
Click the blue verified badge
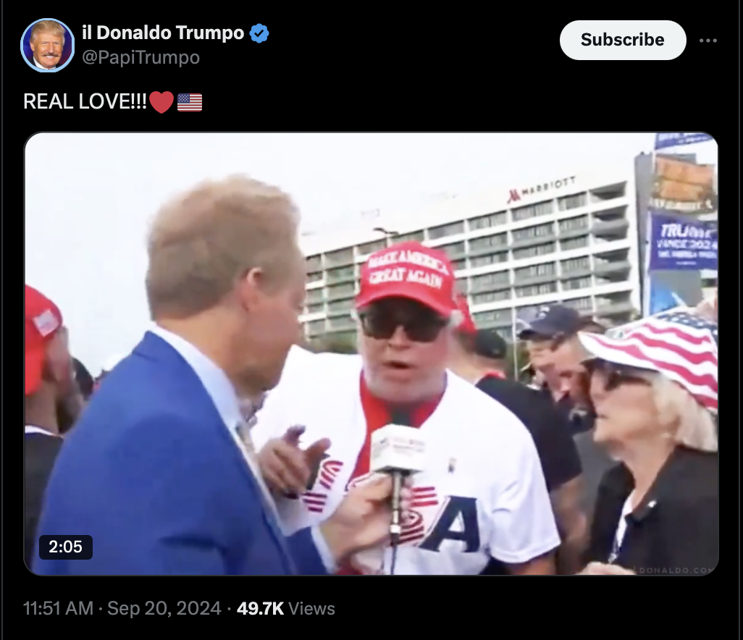[259, 33]
